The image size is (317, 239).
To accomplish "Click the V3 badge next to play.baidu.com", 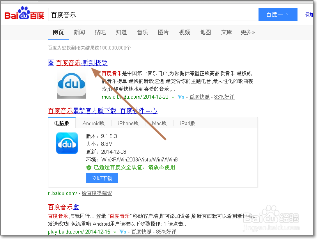I will pos(123,232).
